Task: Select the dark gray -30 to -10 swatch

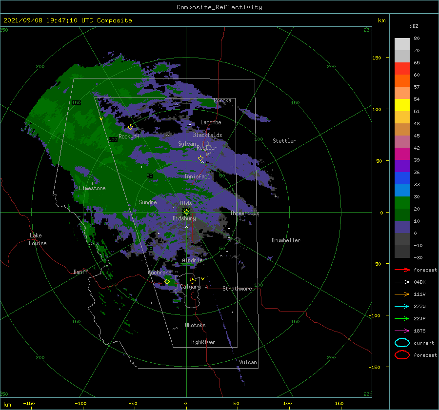Action: point(402,252)
